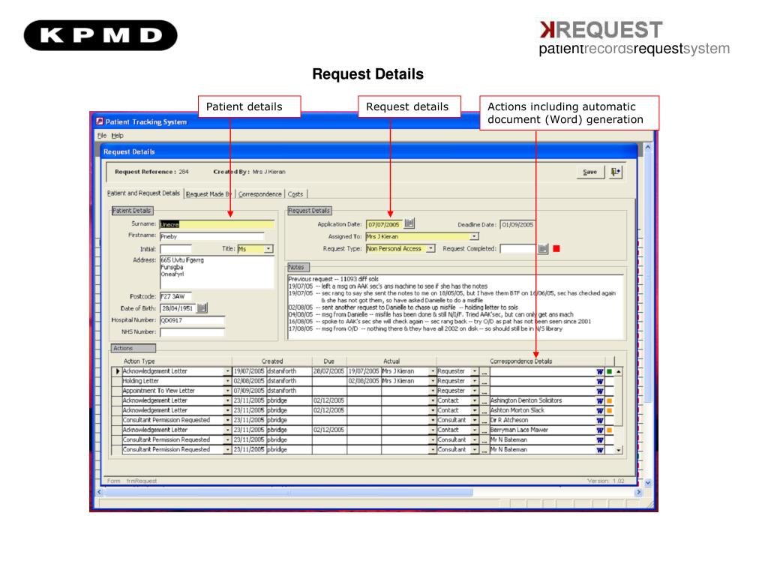Open Contact dropdown for Ashton Morton Slack row

coord(475,410)
